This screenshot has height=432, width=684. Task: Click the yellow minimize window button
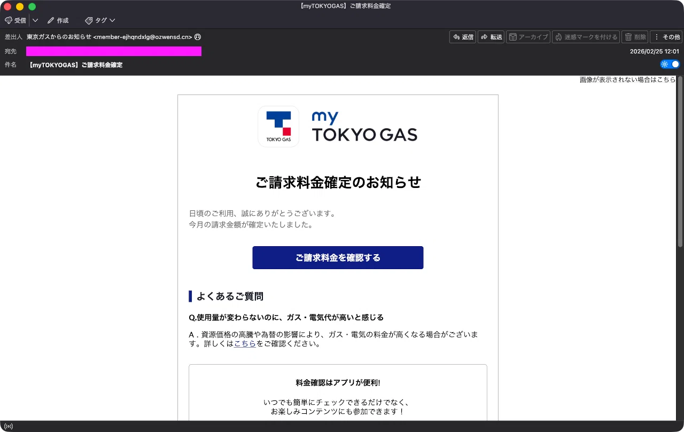click(20, 6)
